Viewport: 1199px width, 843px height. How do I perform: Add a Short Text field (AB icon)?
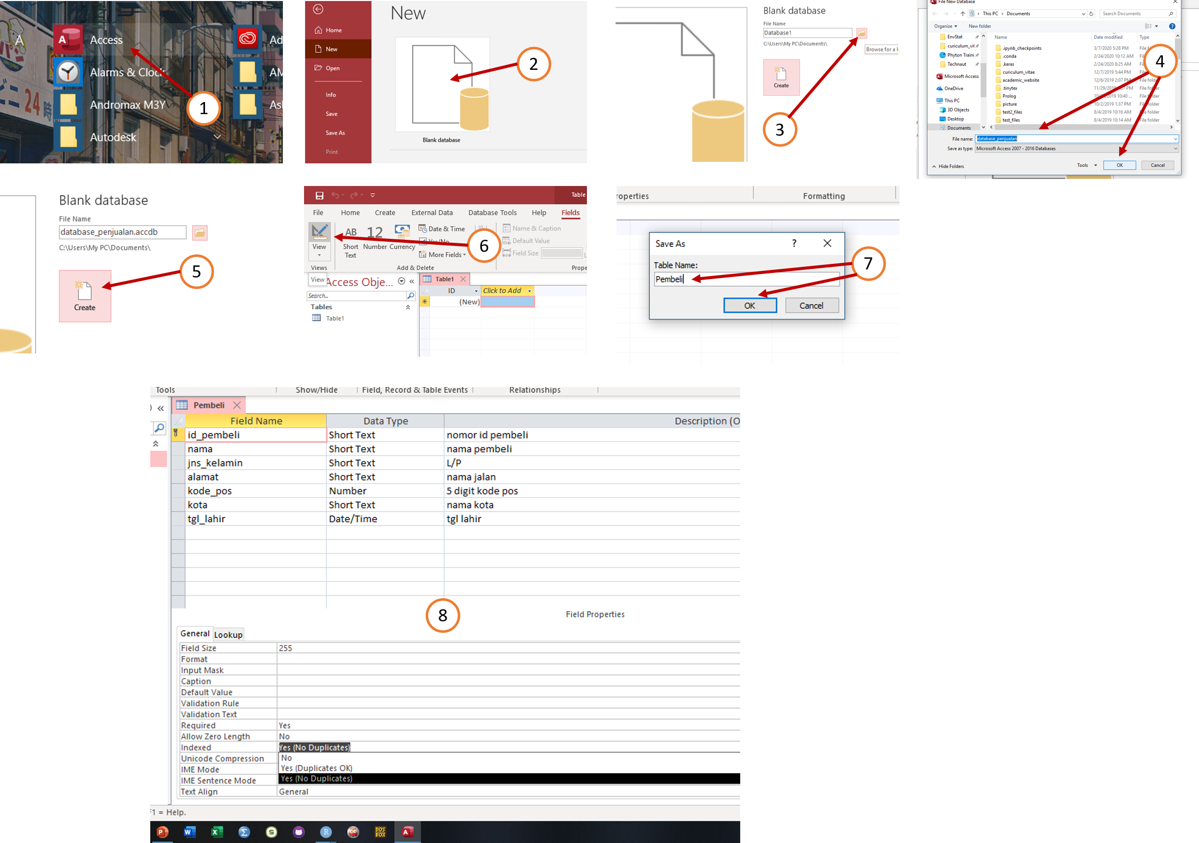point(350,233)
